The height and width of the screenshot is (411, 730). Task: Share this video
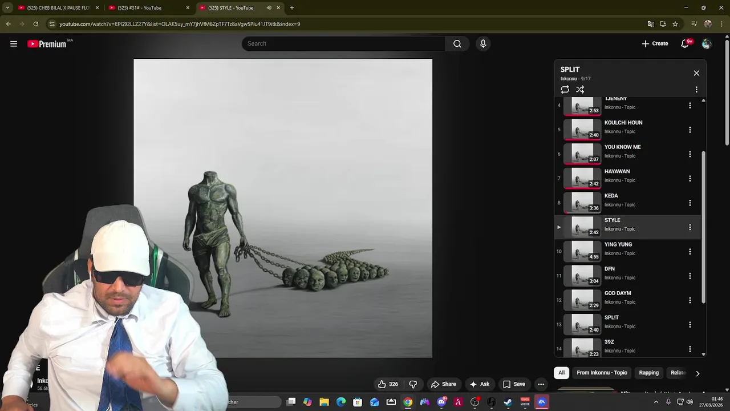click(443, 384)
